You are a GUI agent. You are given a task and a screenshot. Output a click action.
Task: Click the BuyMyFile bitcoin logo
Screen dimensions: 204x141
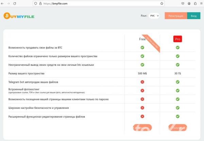coord(19,16)
